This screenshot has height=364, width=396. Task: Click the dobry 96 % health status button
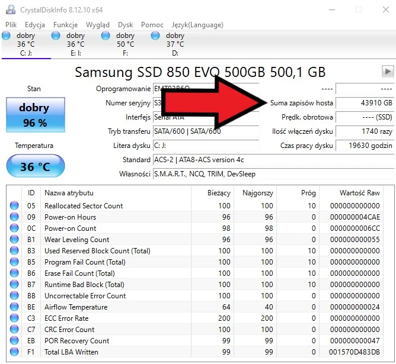34,115
